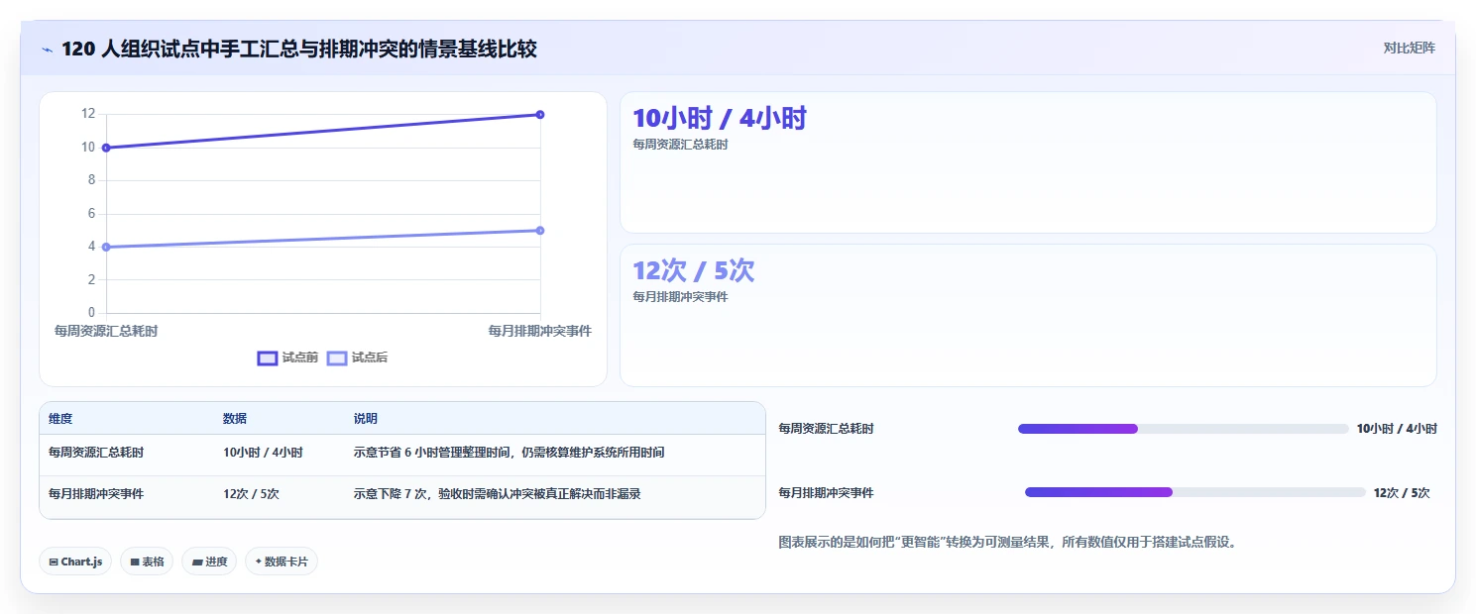
Task: Select the 10小时 / 4小时 data card value
Action: tap(720, 119)
